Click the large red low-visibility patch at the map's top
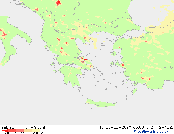 pos(58,3)
